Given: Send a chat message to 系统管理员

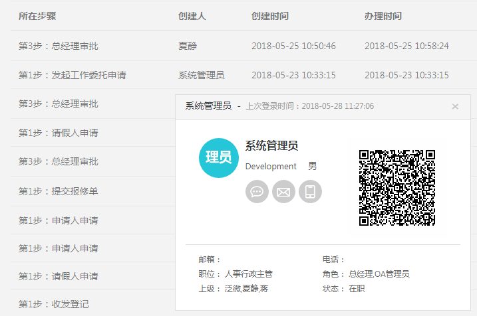Looking at the screenshot, I should click(257, 192).
